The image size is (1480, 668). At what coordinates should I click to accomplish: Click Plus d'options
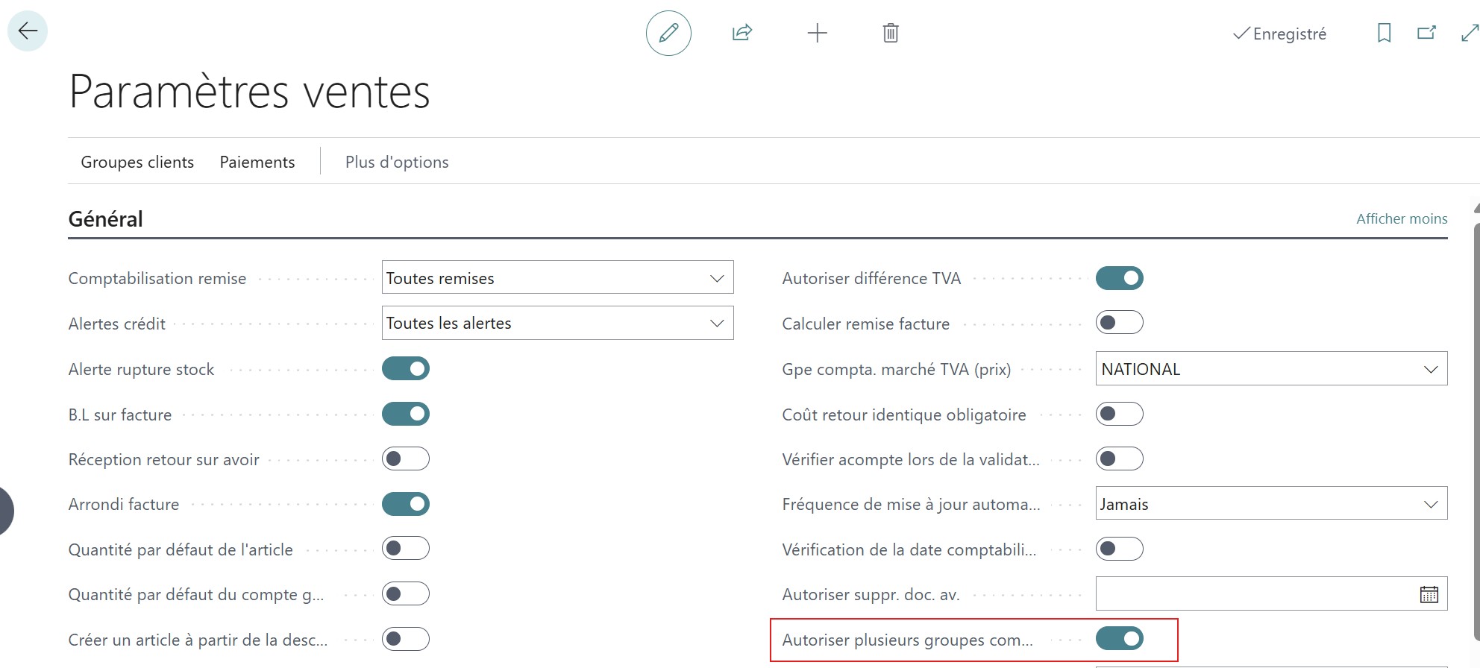[x=397, y=162]
